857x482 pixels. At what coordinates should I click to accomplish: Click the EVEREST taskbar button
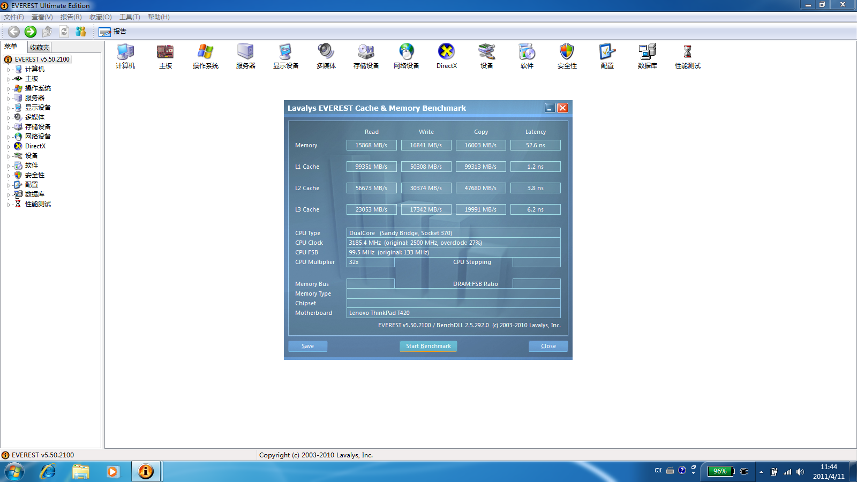coord(146,471)
